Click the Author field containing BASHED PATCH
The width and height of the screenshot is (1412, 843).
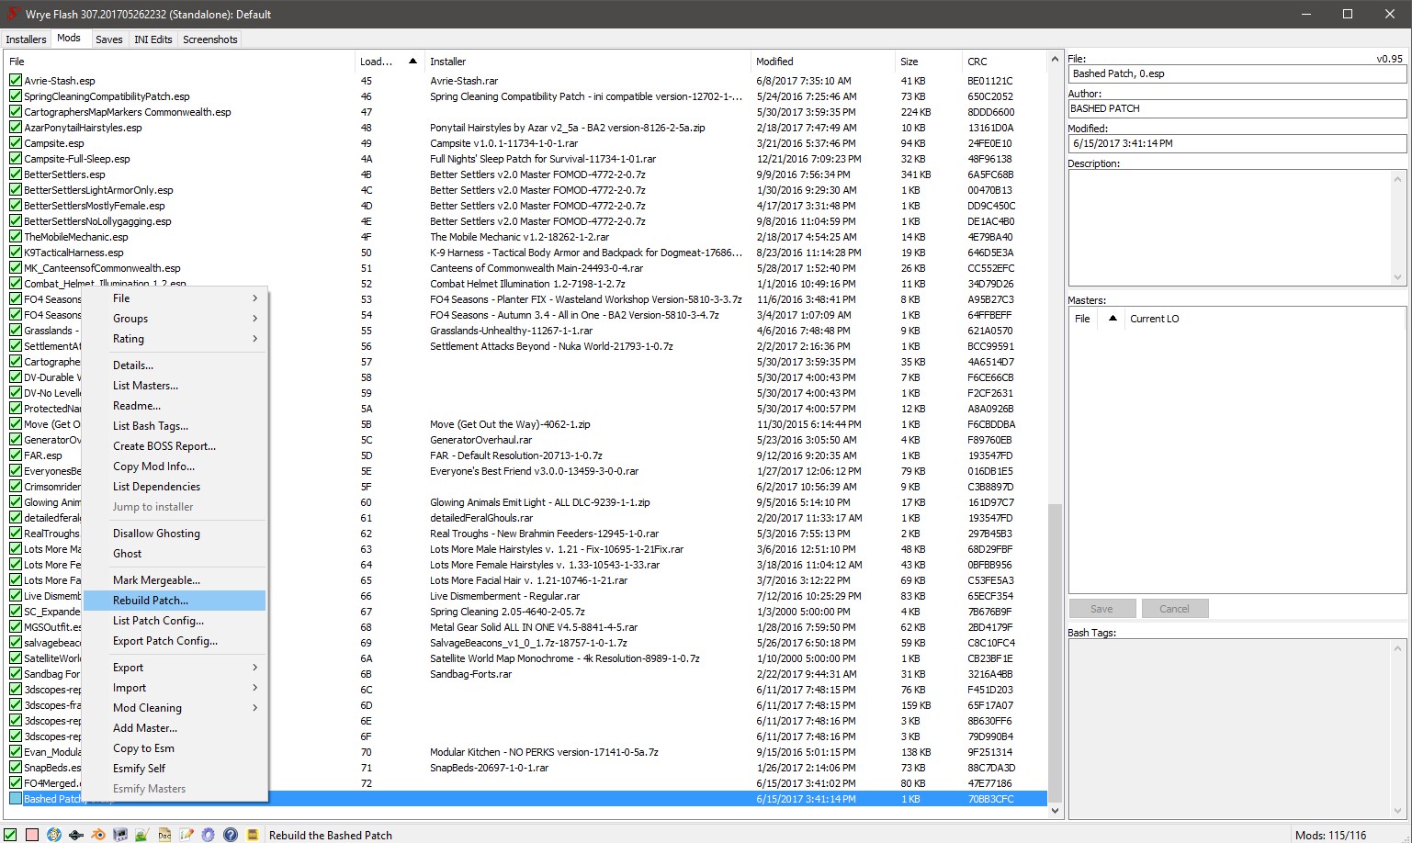pyautogui.click(x=1237, y=108)
